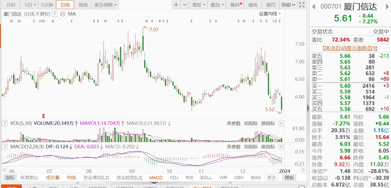
Task: Close the MACD indicator panel
Action: point(281,147)
